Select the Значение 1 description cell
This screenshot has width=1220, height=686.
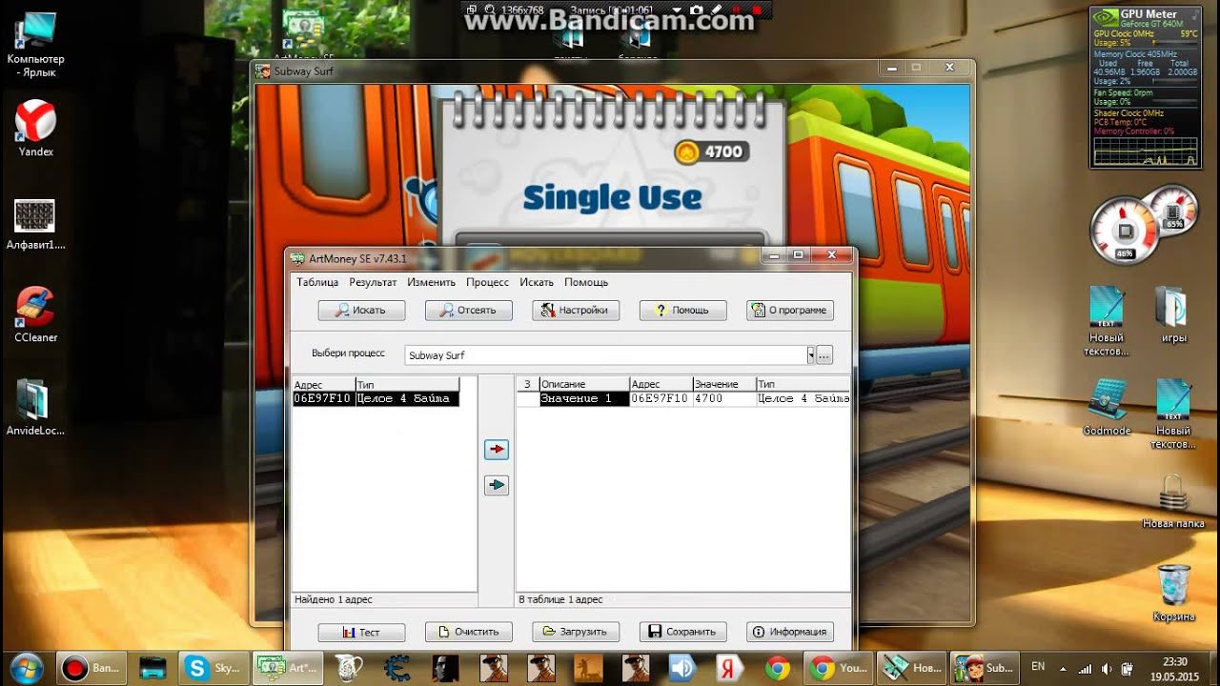tap(583, 398)
